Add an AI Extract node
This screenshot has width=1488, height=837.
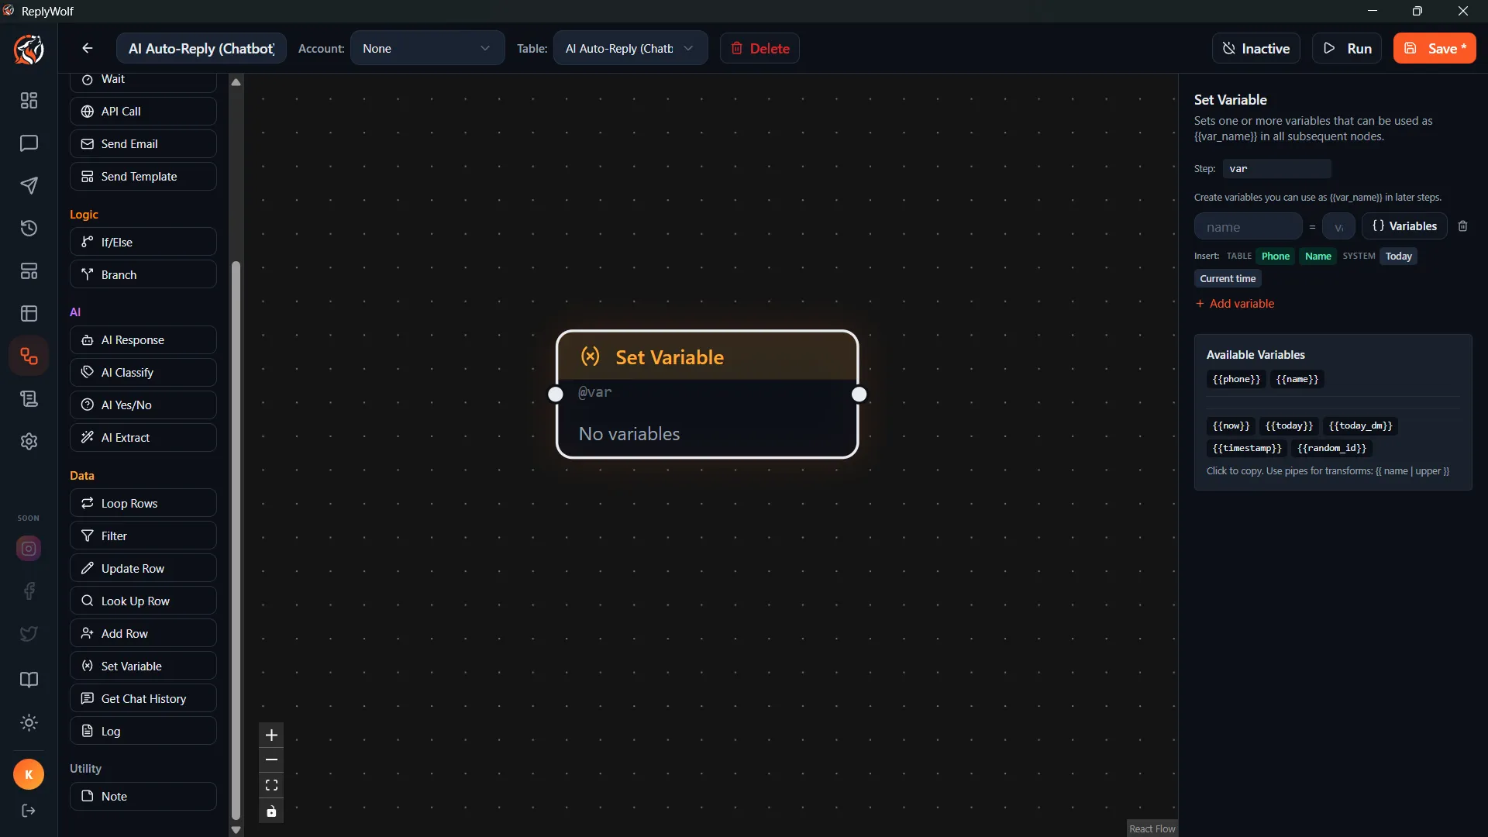[143, 438]
